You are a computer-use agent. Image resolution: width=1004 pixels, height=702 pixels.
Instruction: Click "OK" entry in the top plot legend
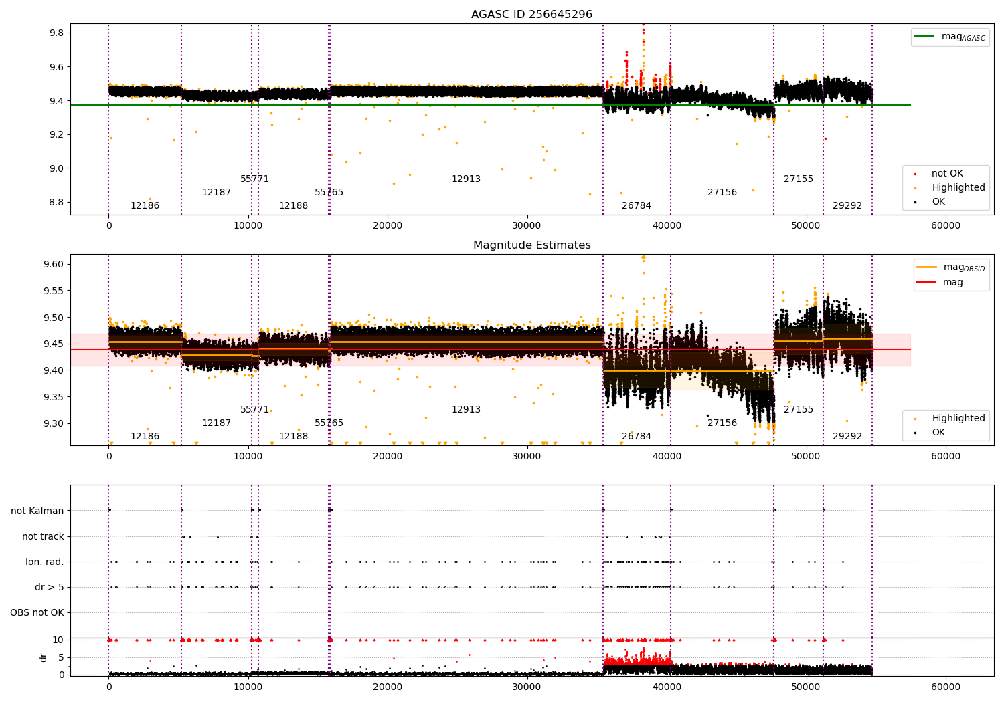(930, 202)
